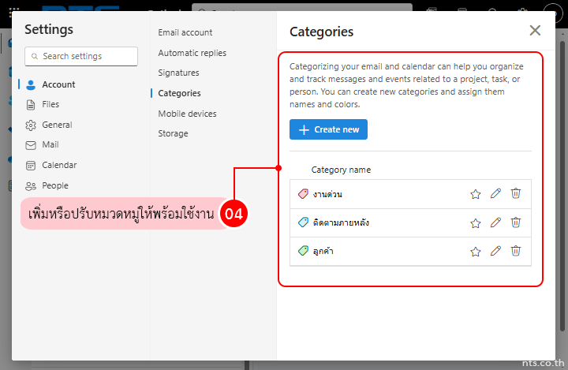Toggle favorite star for ติดตามภายหลัง

tap(476, 222)
